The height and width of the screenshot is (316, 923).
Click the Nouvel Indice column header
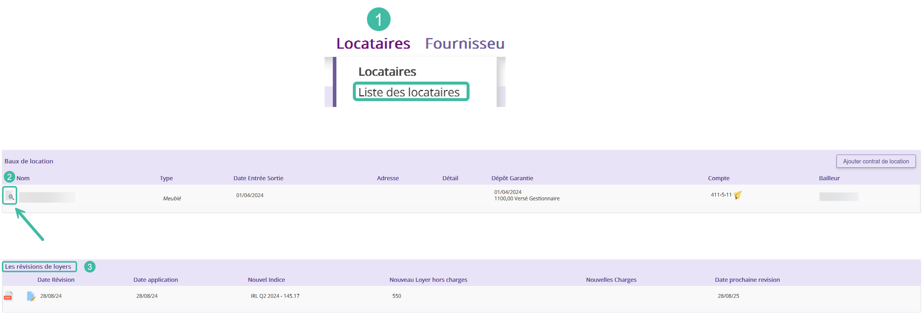pyautogui.click(x=266, y=280)
